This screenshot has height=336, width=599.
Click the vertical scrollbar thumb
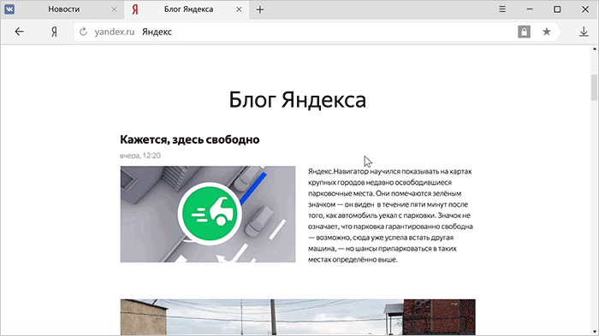(595, 87)
